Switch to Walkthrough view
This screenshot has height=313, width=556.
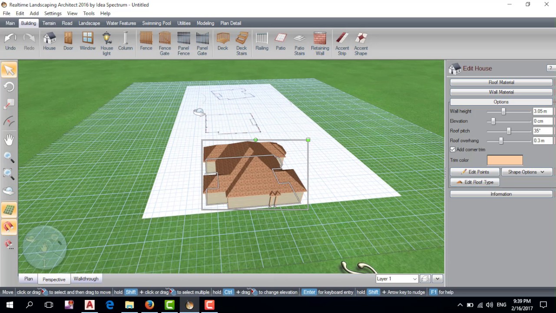coord(86,279)
